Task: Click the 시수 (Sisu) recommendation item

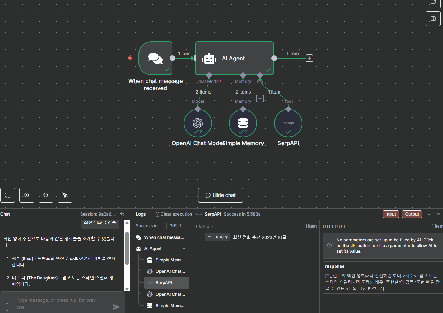Action: [63, 261]
